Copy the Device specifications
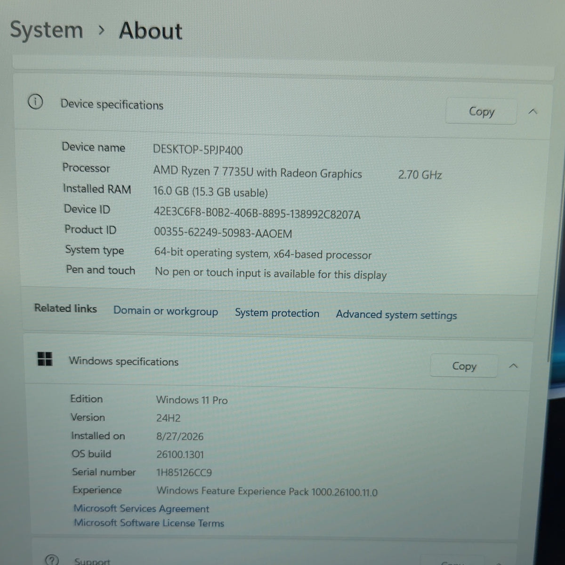This screenshot has height=565, width=565. (481, 112)
